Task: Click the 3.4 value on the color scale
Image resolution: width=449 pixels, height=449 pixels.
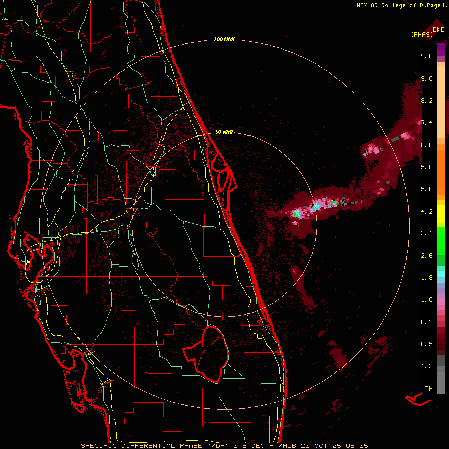Action: click(427, 233)
